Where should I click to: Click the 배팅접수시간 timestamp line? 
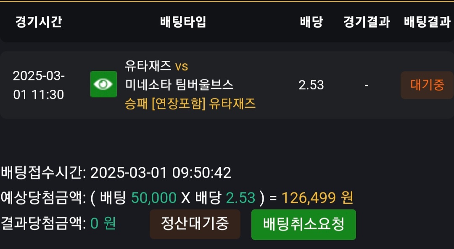[x=116, y=172]
